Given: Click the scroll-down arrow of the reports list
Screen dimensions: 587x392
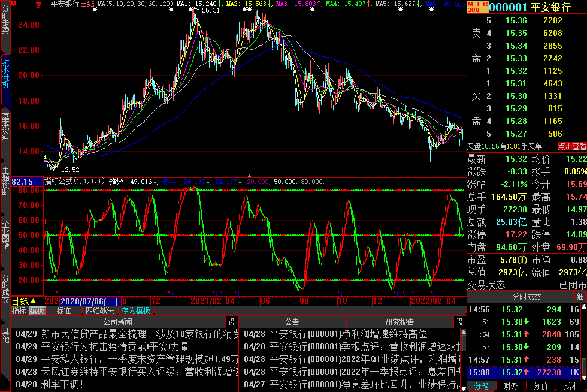Looking at the screenshot, I should (x=464, y=389).
